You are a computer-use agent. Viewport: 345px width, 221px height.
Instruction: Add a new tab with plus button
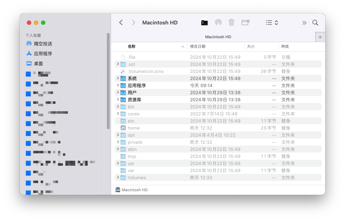click(x=320, y=37)
